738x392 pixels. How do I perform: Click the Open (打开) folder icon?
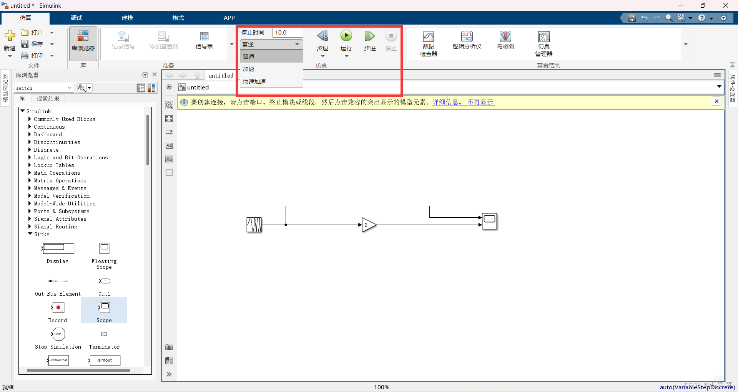click(x=25, y=32)
